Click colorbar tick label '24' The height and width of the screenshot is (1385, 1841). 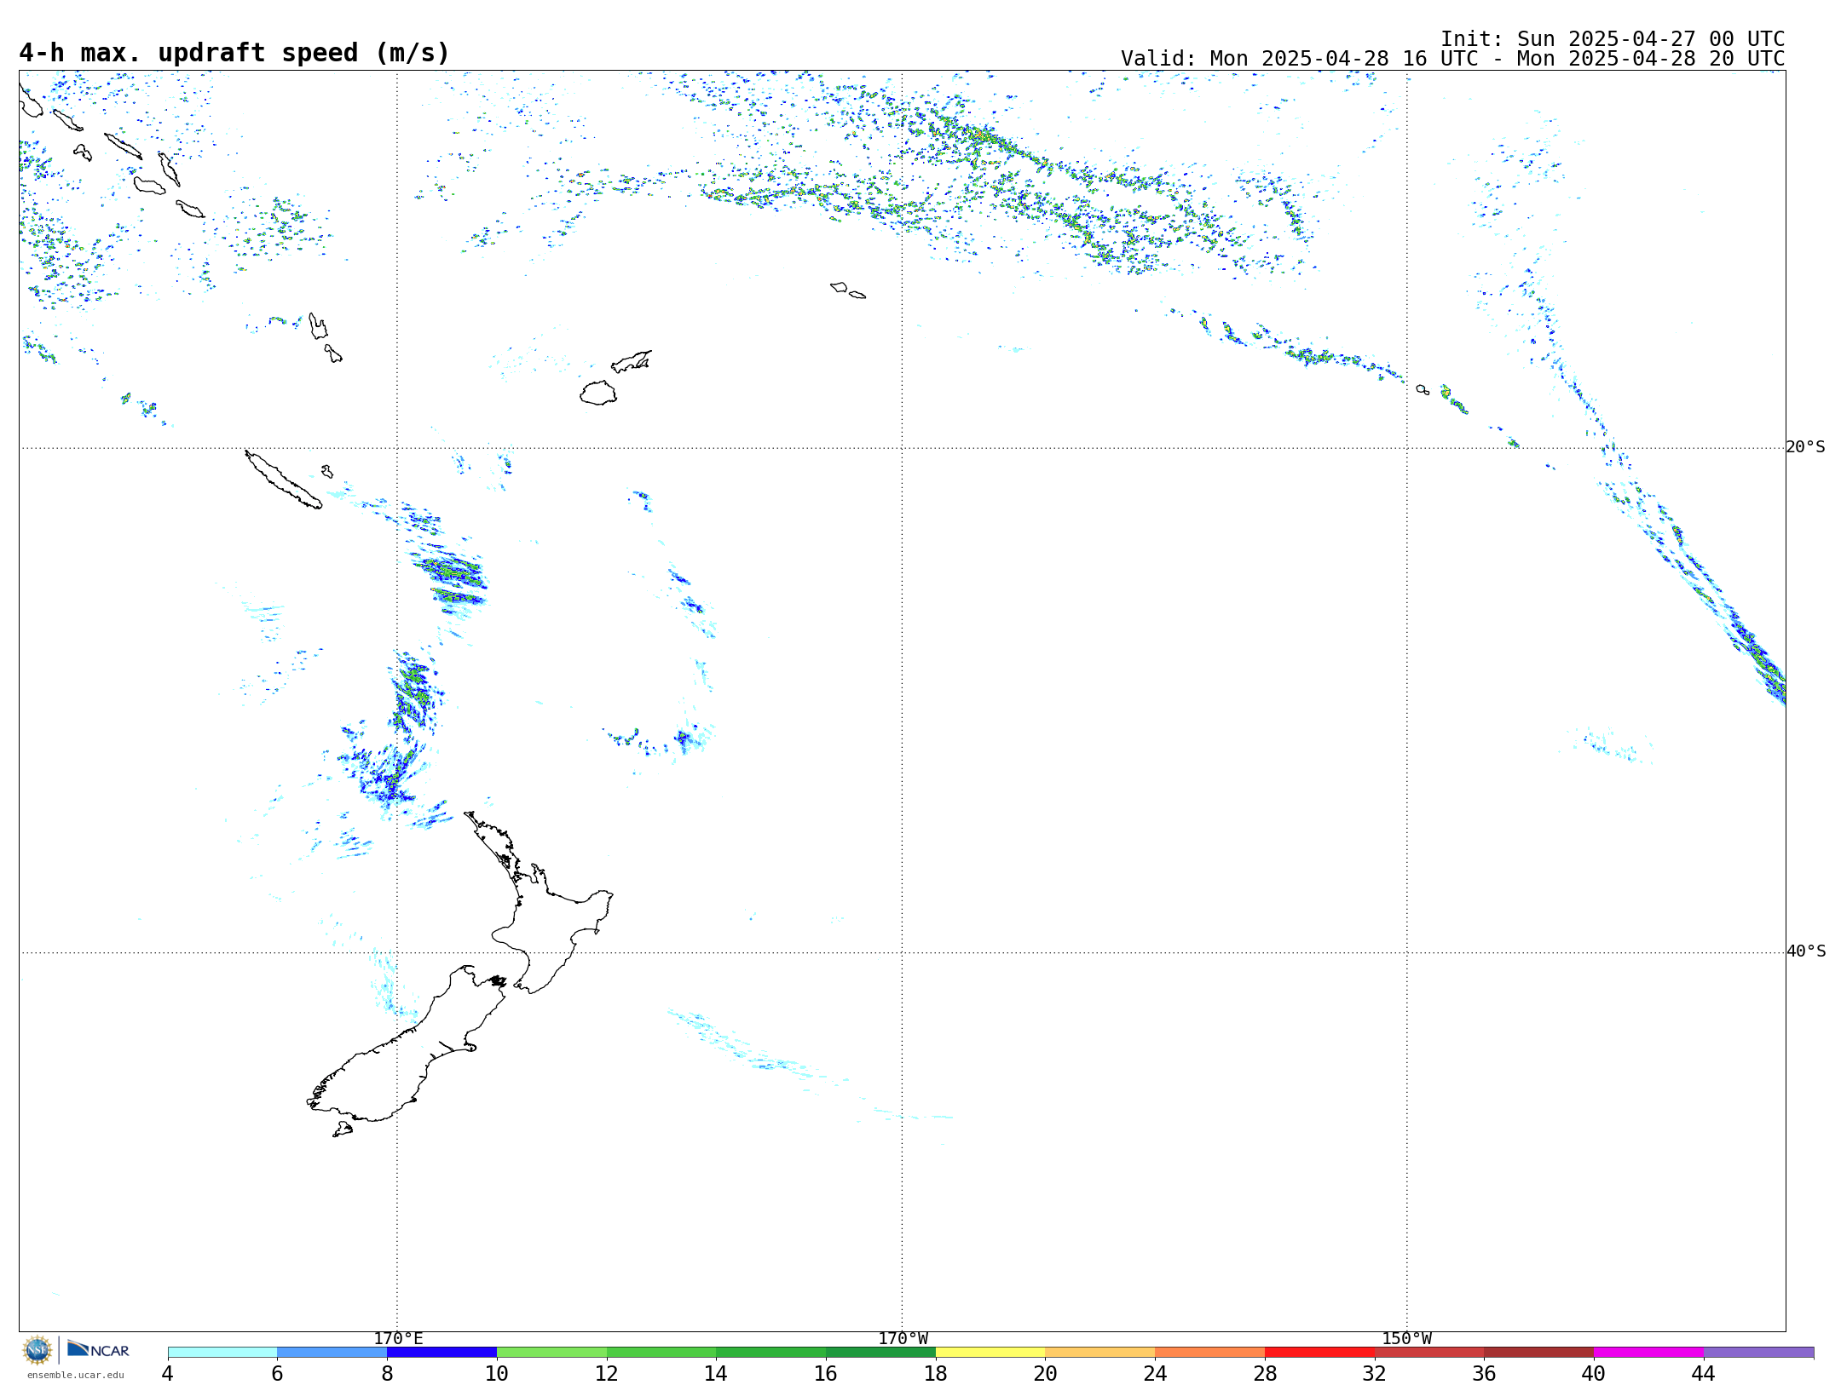[x=1155, y=1373]
